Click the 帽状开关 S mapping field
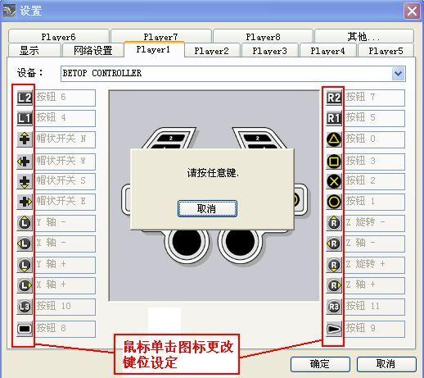Screen dimensions: 424x378 click(65, 181)
